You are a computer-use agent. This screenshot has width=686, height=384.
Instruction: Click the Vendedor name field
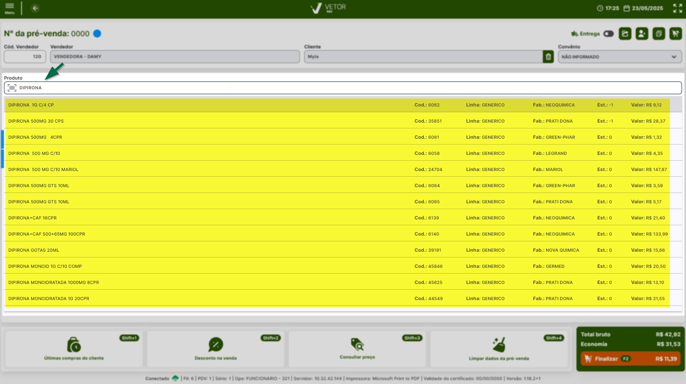[x=175, y=57]
